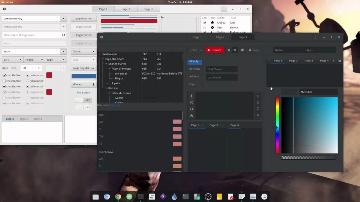
Task: Collapse the Pepin the Short tree row
Action: (x=103, y=59)
